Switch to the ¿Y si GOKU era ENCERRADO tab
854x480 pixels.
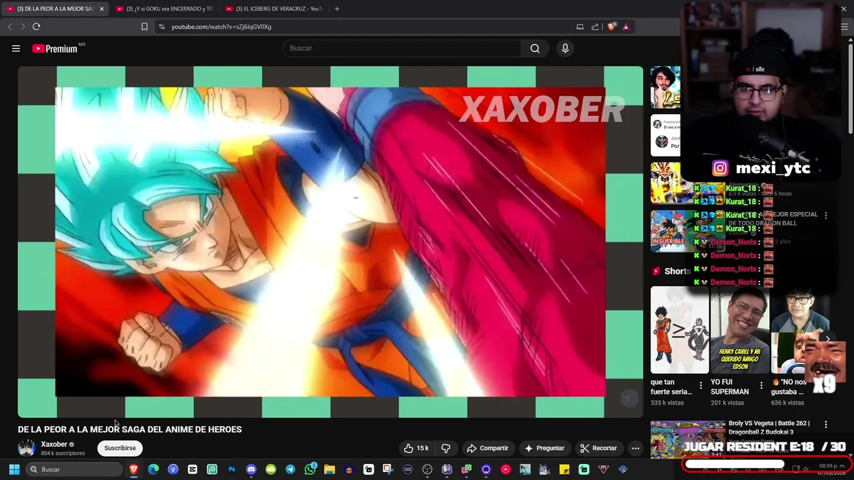pos(164,9)
